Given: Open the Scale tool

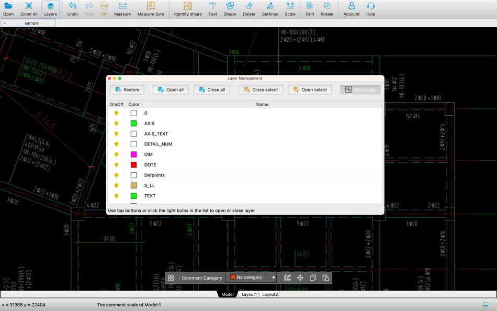Looking at the screenshot, I should (290, 9).
